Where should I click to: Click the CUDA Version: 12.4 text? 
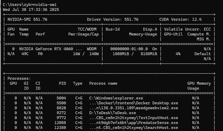(180, 19)
